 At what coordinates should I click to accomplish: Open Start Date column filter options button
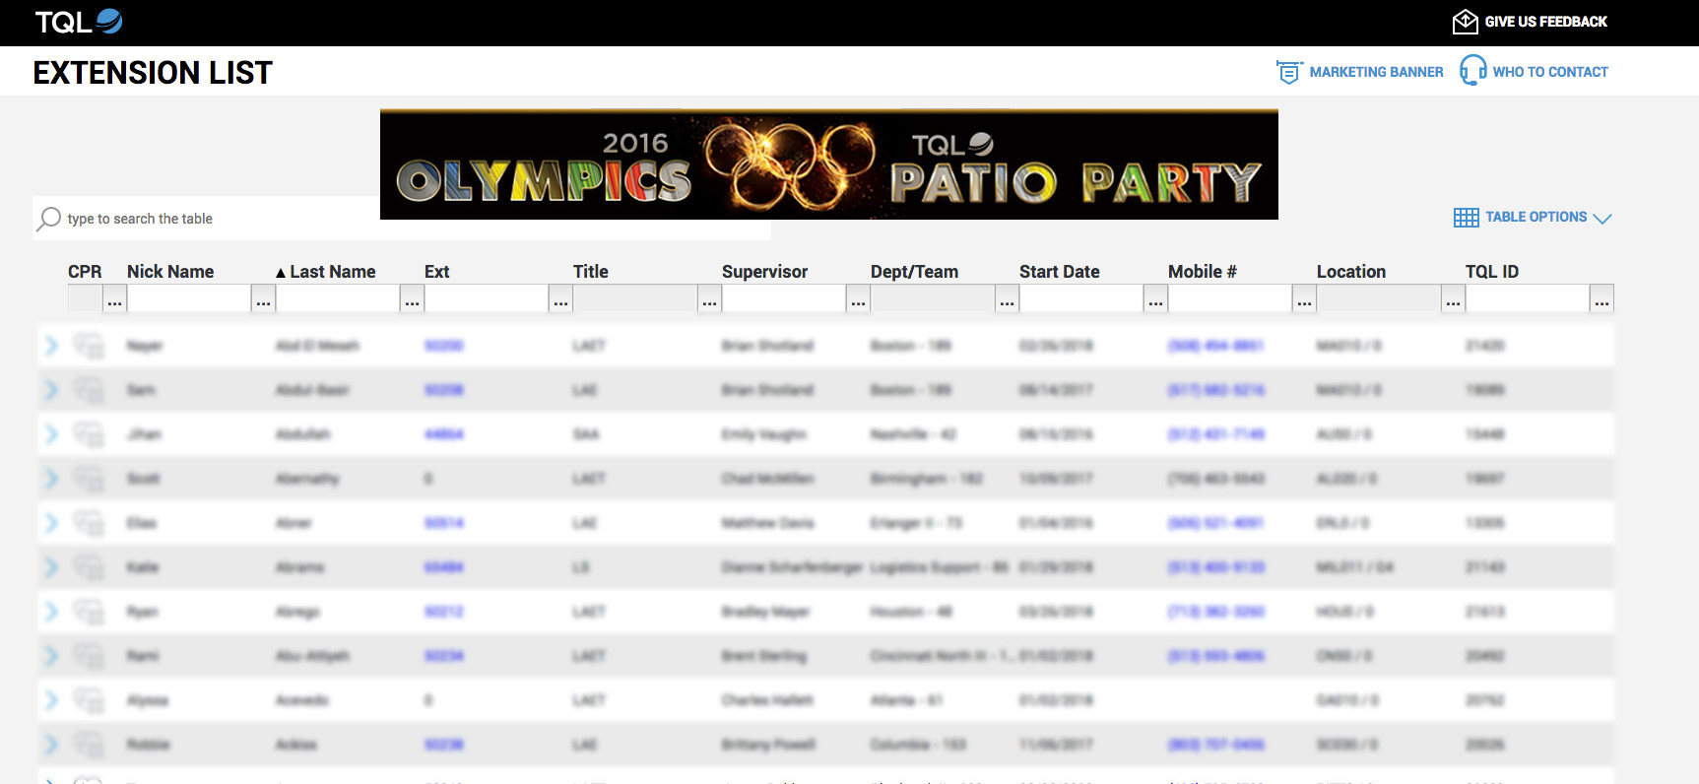point(1156,298)
